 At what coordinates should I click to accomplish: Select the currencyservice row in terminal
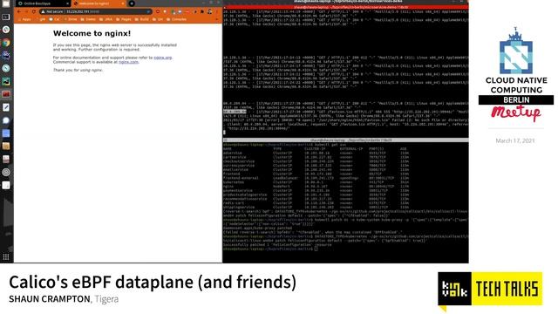pos(316,166)
